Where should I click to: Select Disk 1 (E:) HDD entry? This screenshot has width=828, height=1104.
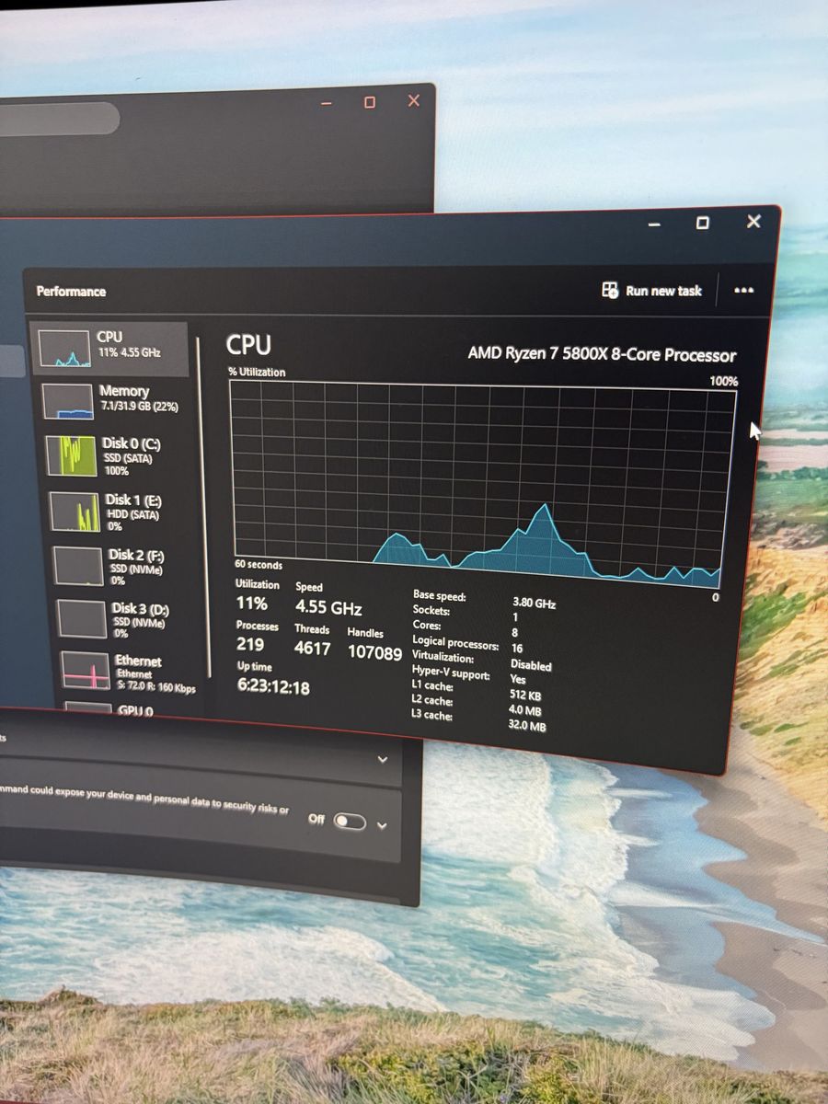(115, 512)
